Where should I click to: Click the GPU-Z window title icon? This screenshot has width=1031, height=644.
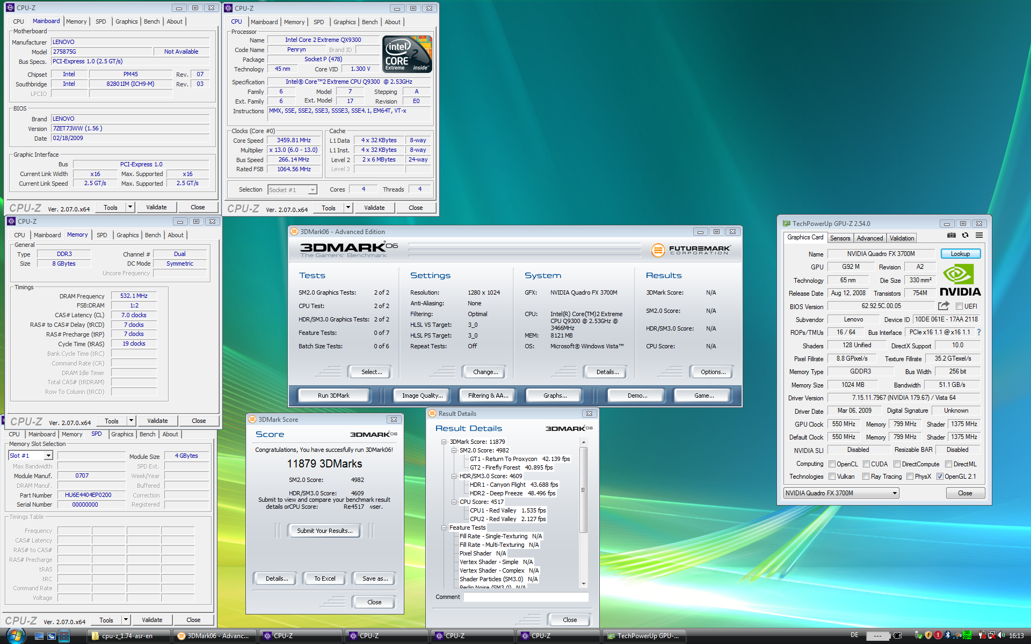tap(786, 224)
